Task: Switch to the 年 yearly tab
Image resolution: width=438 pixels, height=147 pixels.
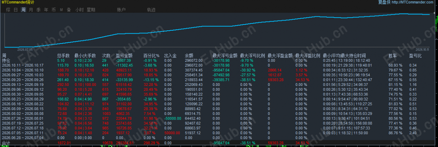Action: click(46, 10)
